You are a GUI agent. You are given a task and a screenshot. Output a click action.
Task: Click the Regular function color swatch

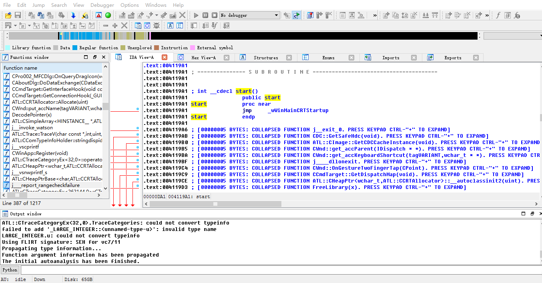click(75, 48)
